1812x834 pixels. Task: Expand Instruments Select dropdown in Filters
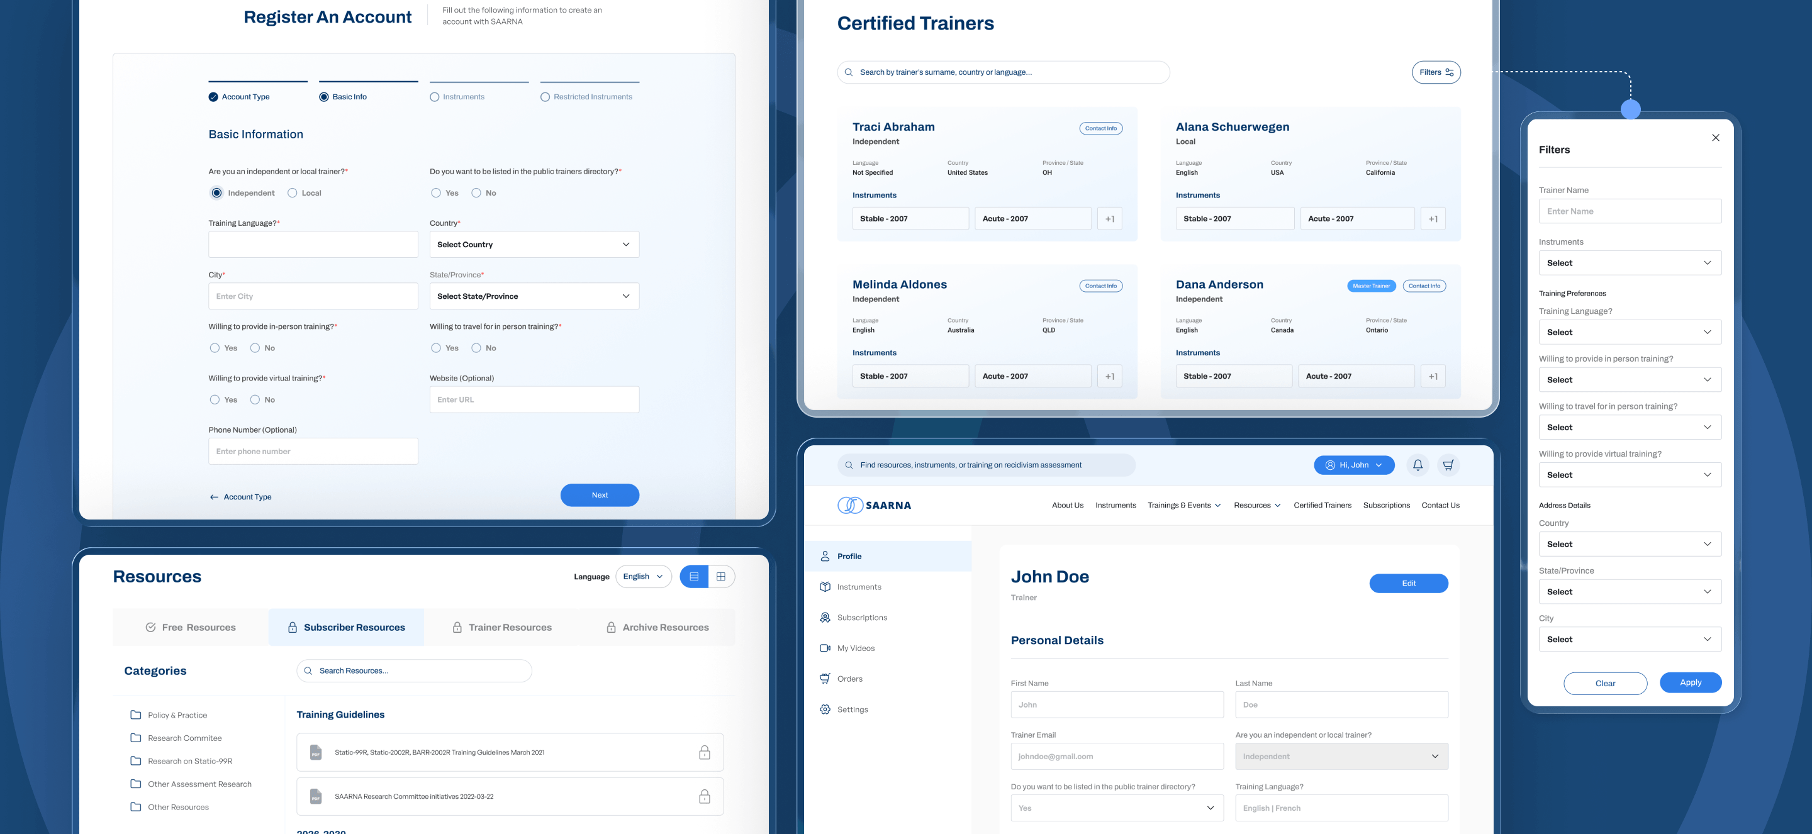pyautogui.click(x=1630, y=263)
